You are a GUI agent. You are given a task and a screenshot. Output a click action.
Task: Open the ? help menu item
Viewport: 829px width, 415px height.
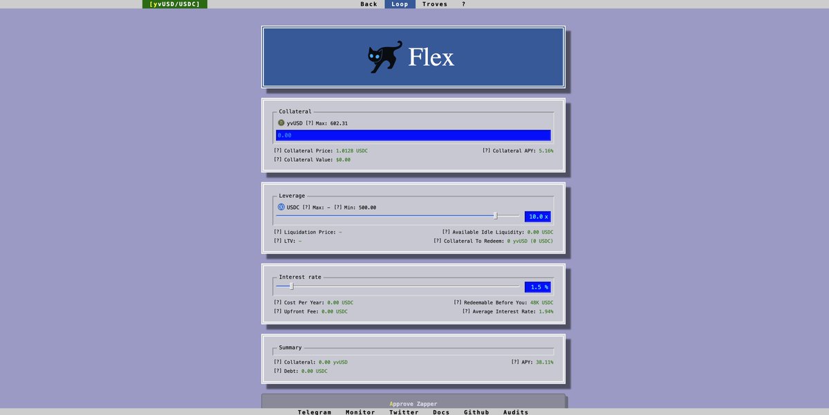pos(464,4)
